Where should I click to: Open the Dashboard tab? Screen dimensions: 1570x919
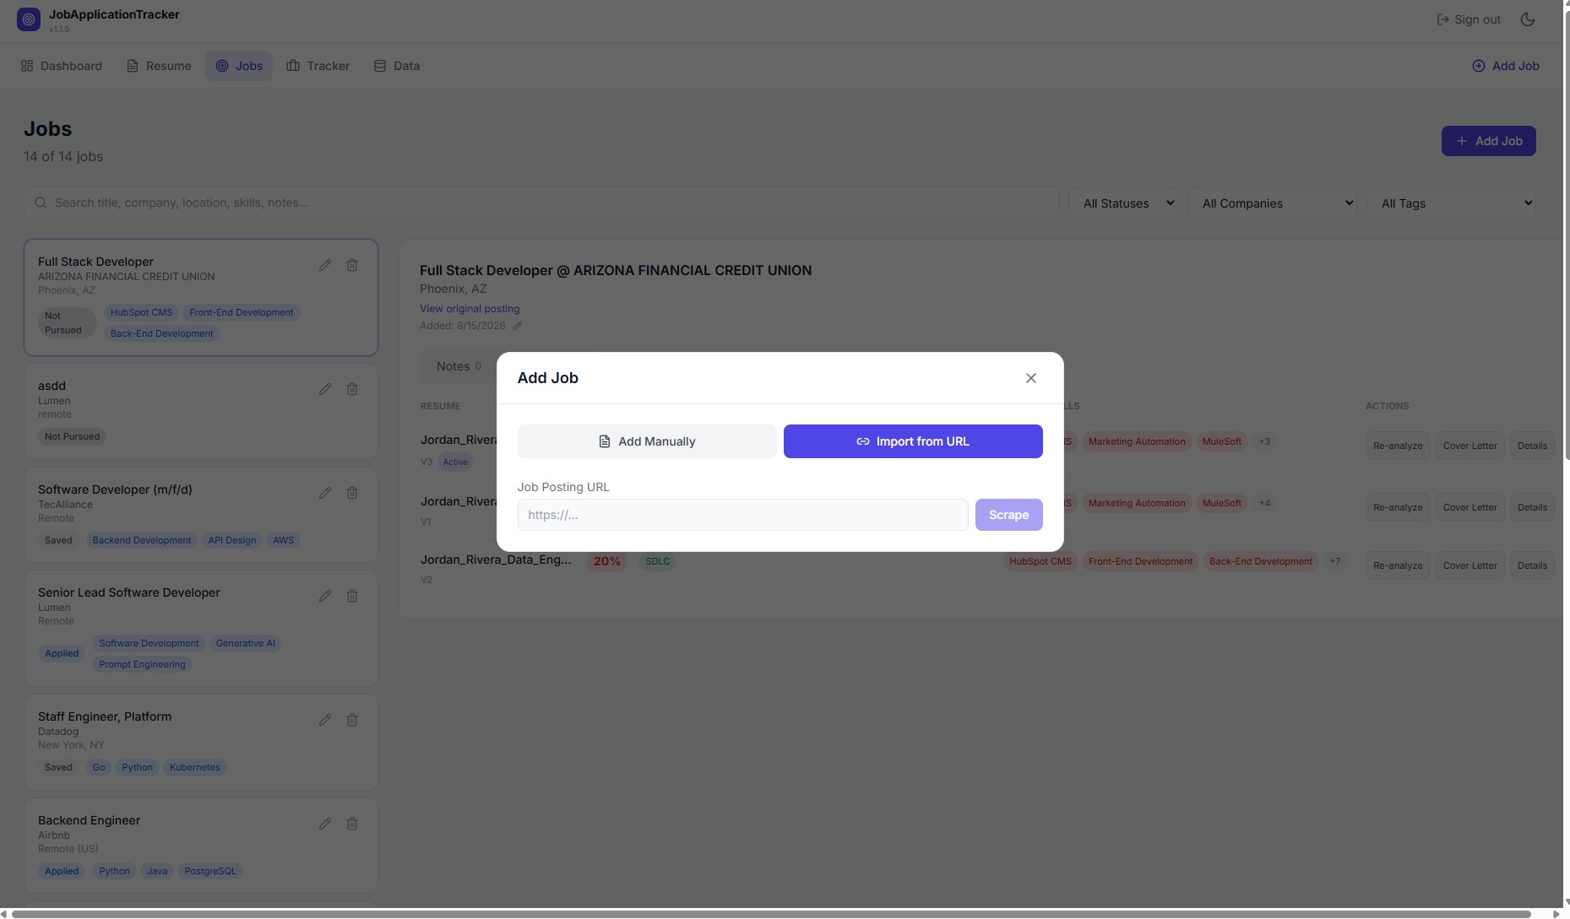point(62,66)
